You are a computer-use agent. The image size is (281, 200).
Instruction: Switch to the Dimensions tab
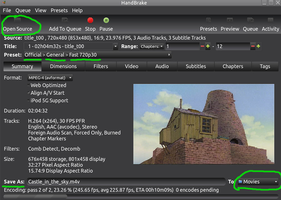(x=64, y=66)
